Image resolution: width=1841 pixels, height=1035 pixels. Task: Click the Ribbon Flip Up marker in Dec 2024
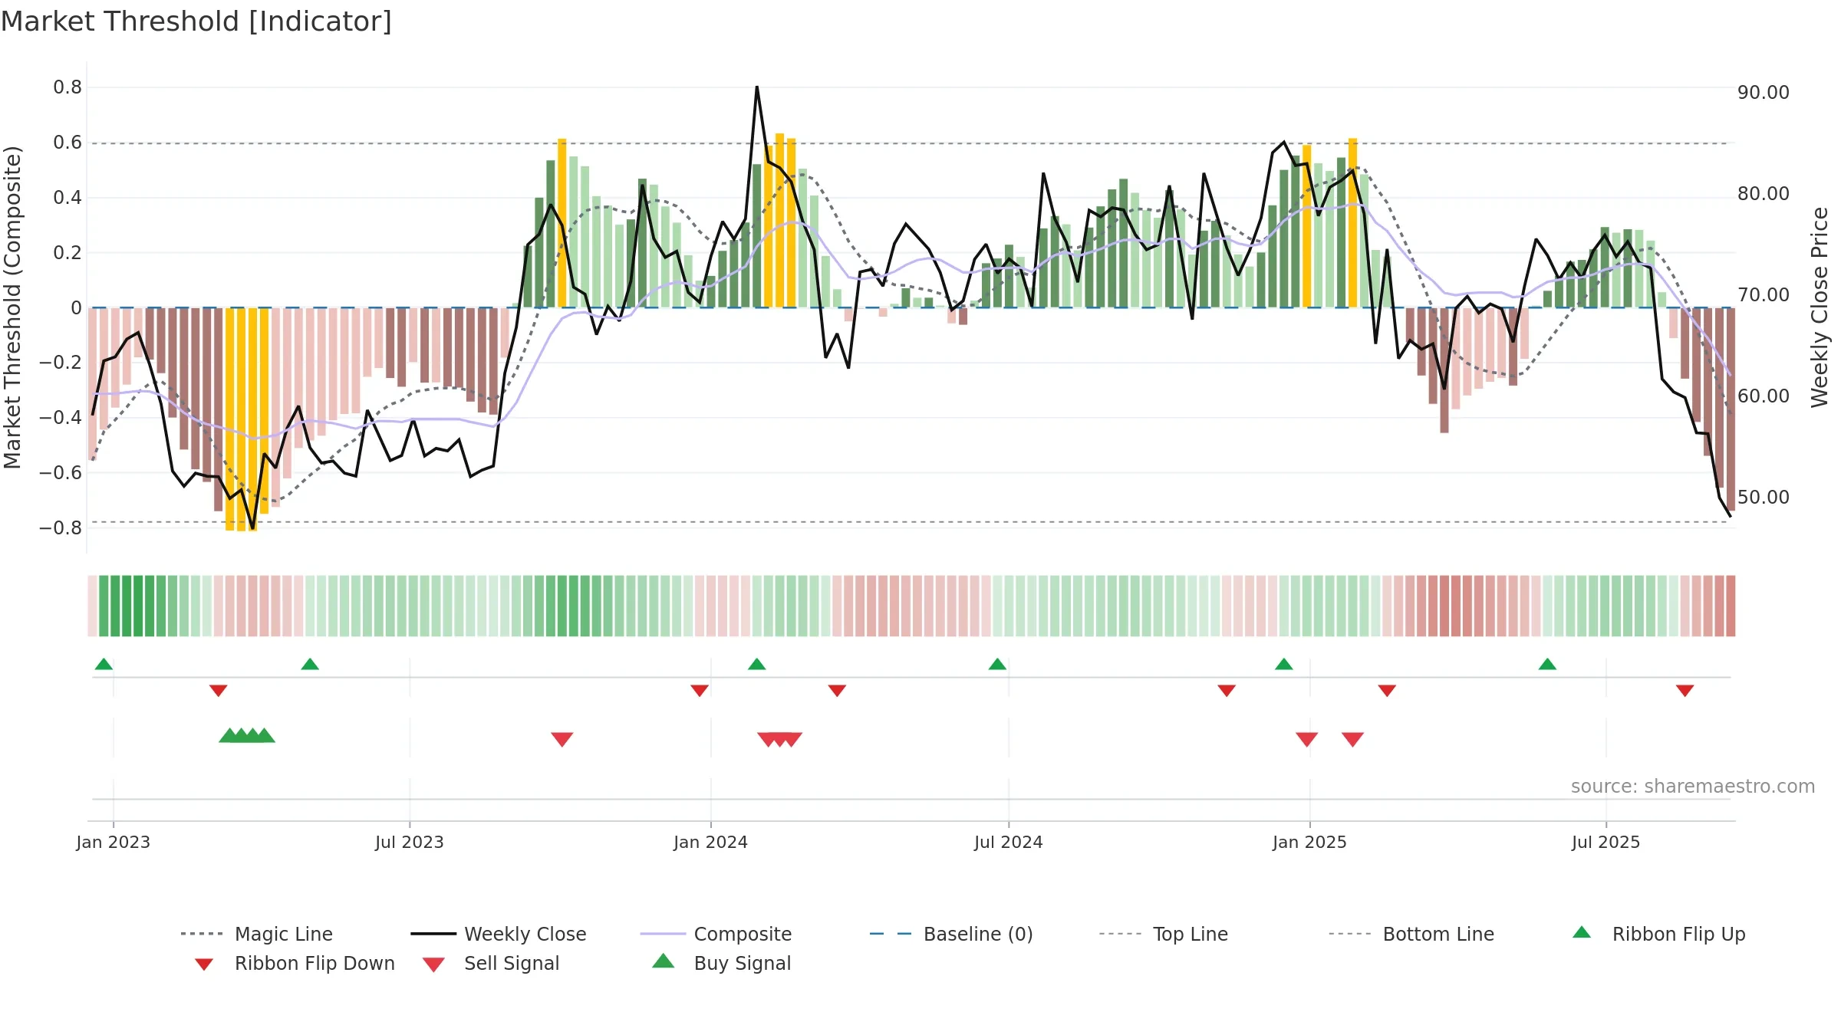click(1284, 664)
